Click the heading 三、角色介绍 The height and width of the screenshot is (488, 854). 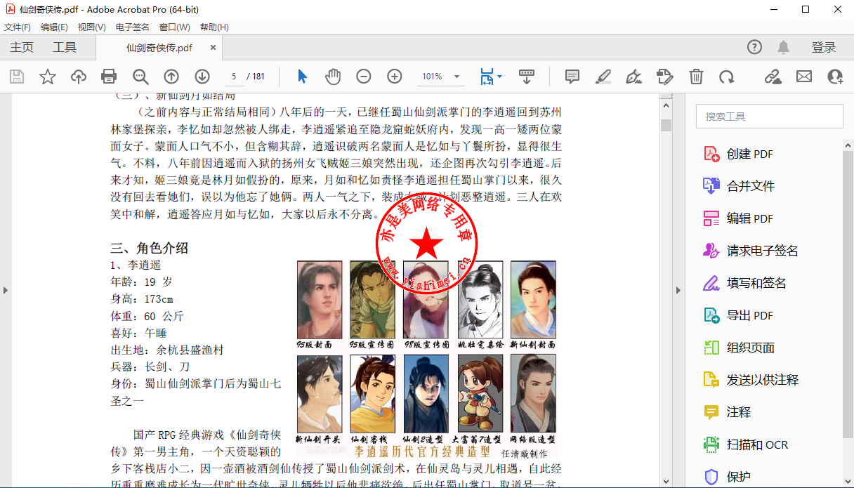pos(150,248)
